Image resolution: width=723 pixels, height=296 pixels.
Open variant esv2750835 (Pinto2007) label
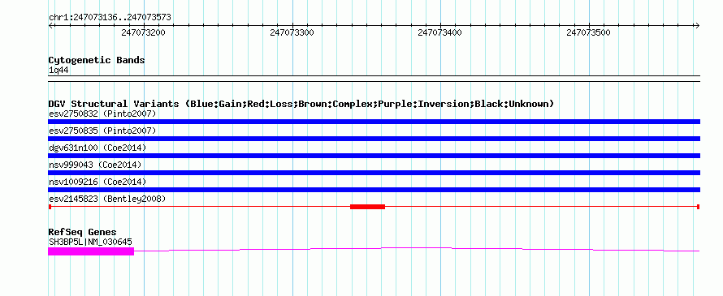(x=102, y=131)
